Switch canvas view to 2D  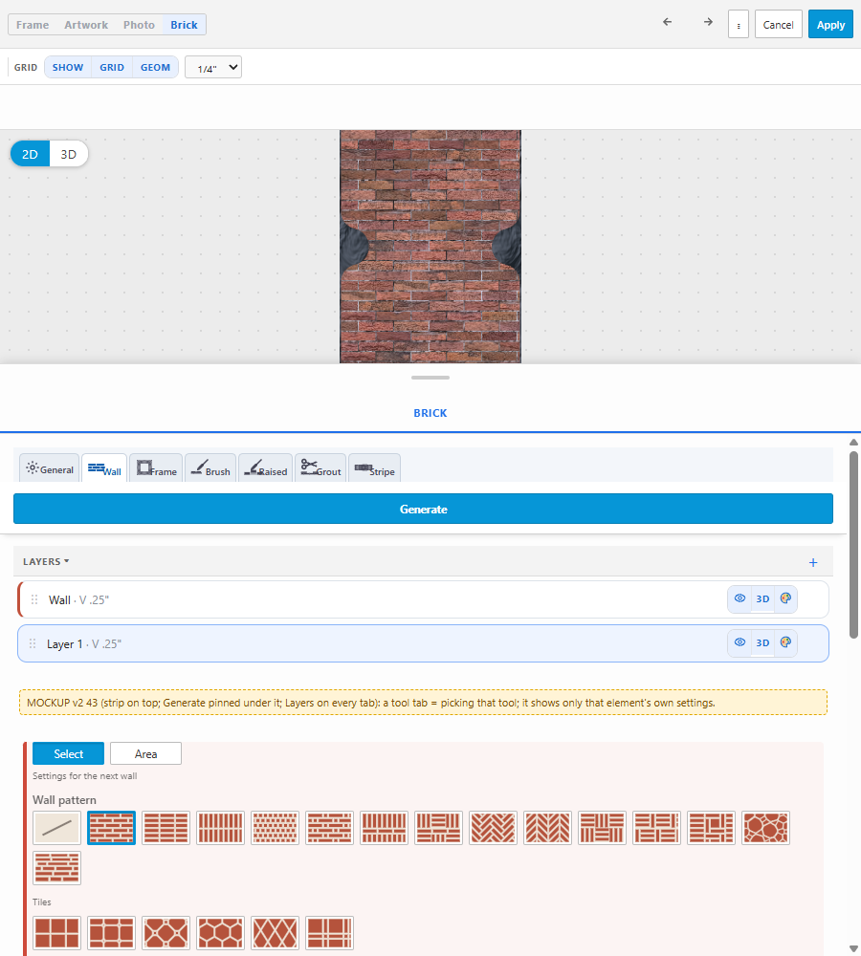(x=30, y=154)
